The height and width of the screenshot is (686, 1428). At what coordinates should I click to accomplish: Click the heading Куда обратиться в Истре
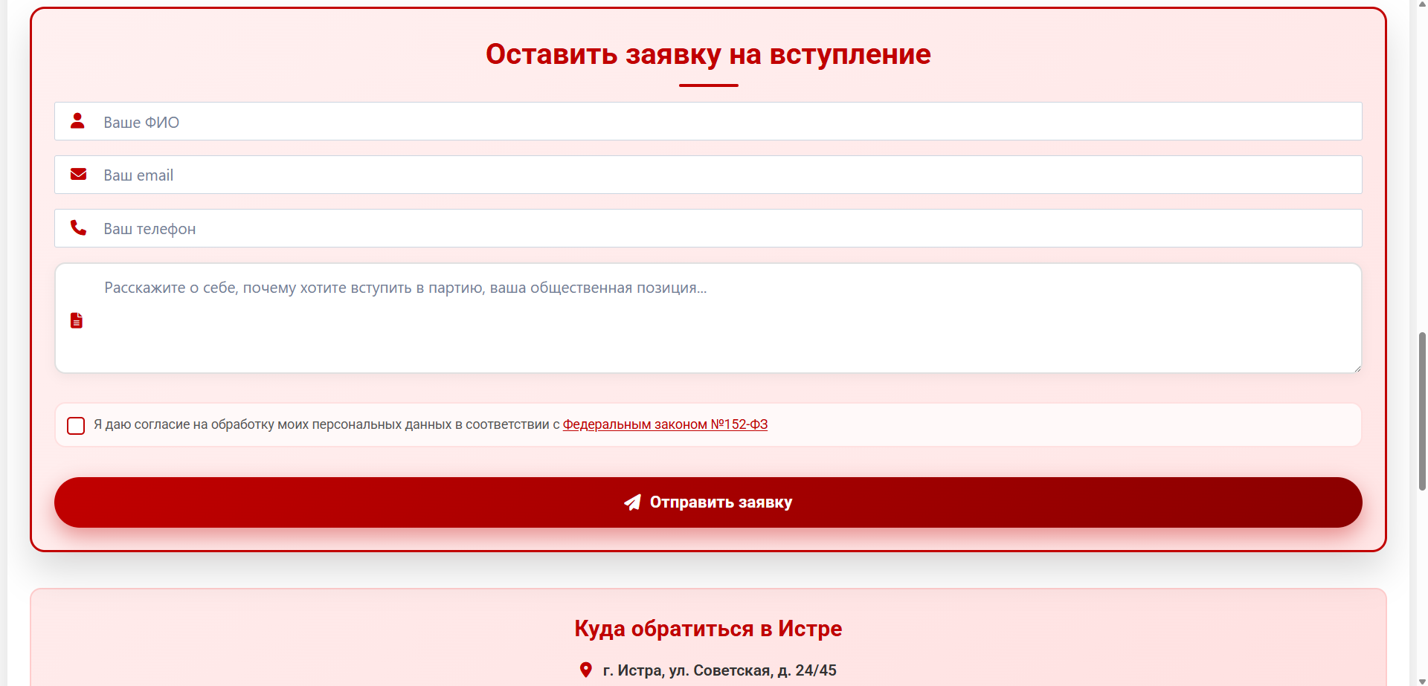click(x=708, y=629)
